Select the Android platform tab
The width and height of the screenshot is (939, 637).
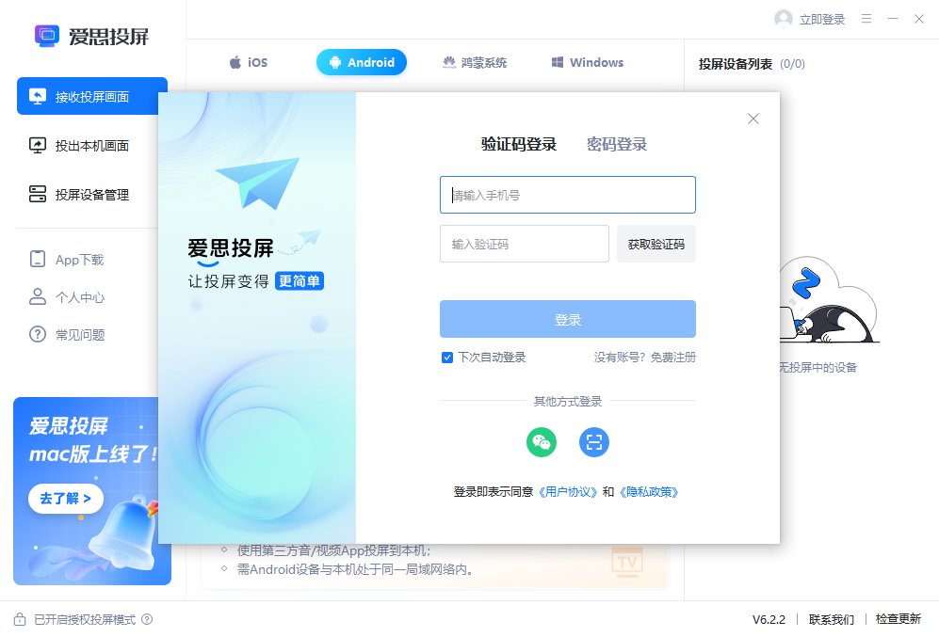(362, 62)
